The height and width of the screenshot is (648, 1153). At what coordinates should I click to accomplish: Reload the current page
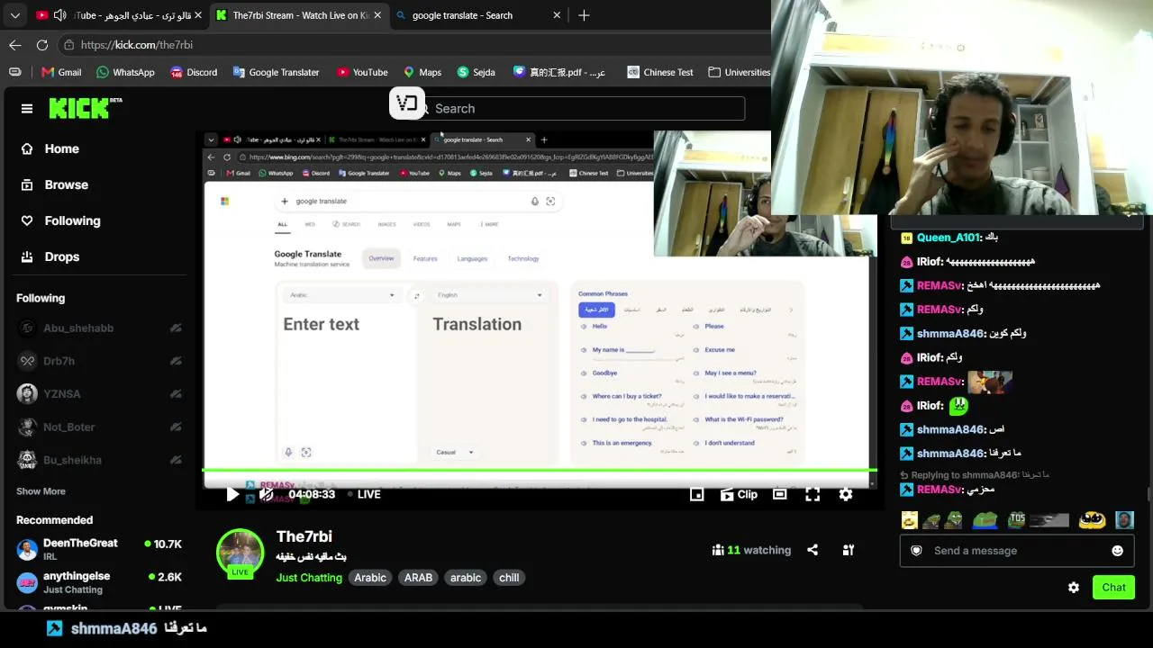42,45
